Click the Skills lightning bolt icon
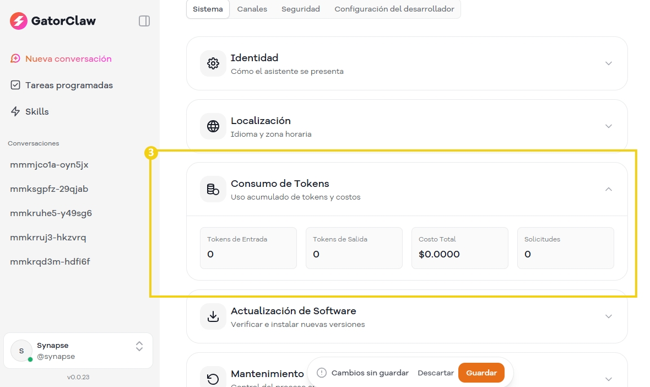The image size is (650, 387). 15,111
